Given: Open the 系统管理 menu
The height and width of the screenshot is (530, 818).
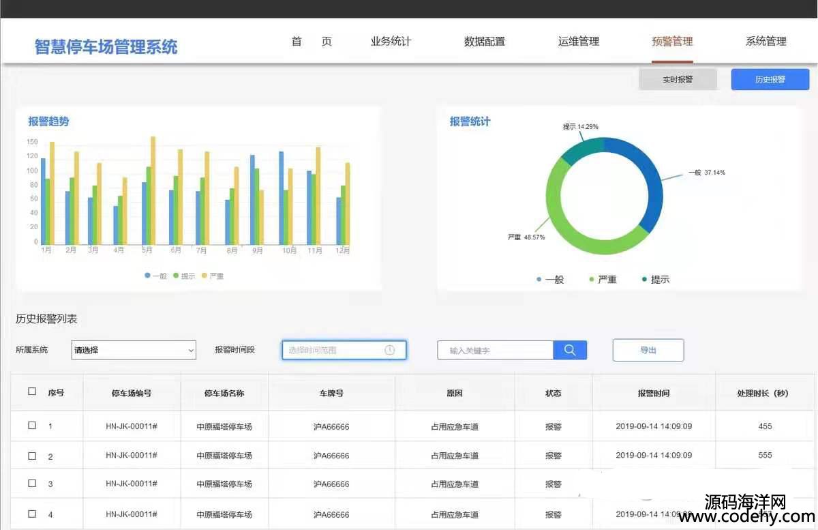Looking at the screenshot, I should click(766, 42).
